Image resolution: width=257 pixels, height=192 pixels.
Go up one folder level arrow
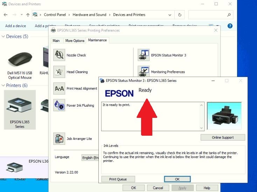[28, 15]
